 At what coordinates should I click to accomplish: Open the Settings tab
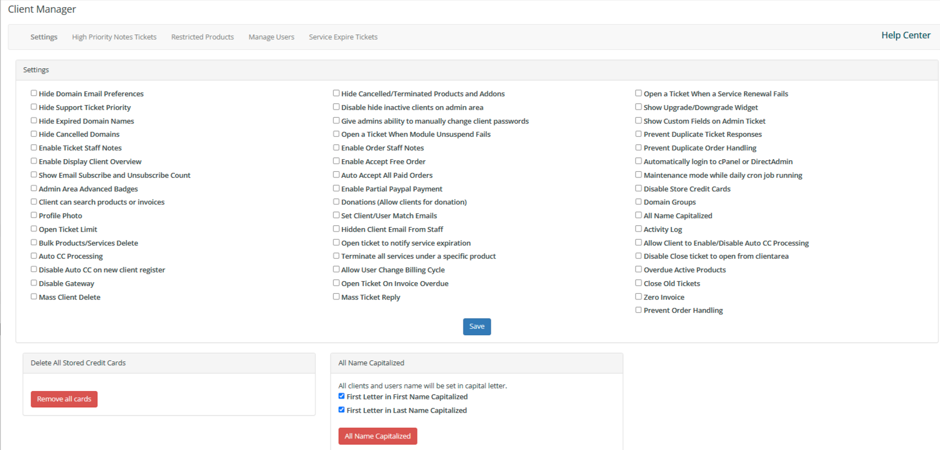click(44, 37)
